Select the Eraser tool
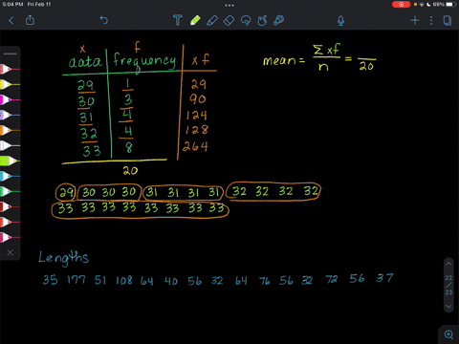This screenshot has height=344, width=459. 229,21
